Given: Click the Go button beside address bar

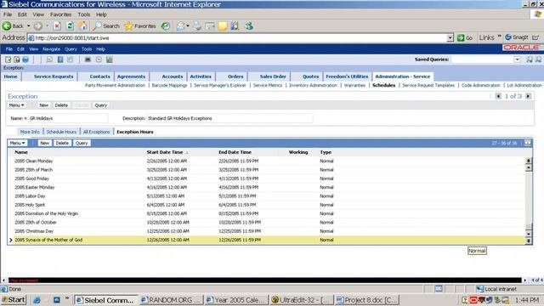Looking at the screenshot, I should coord(465,37).
